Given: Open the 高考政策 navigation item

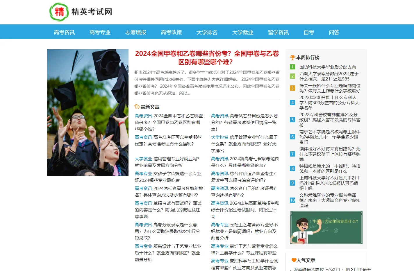Looking at the screenshot, I should tap(171, 32).
